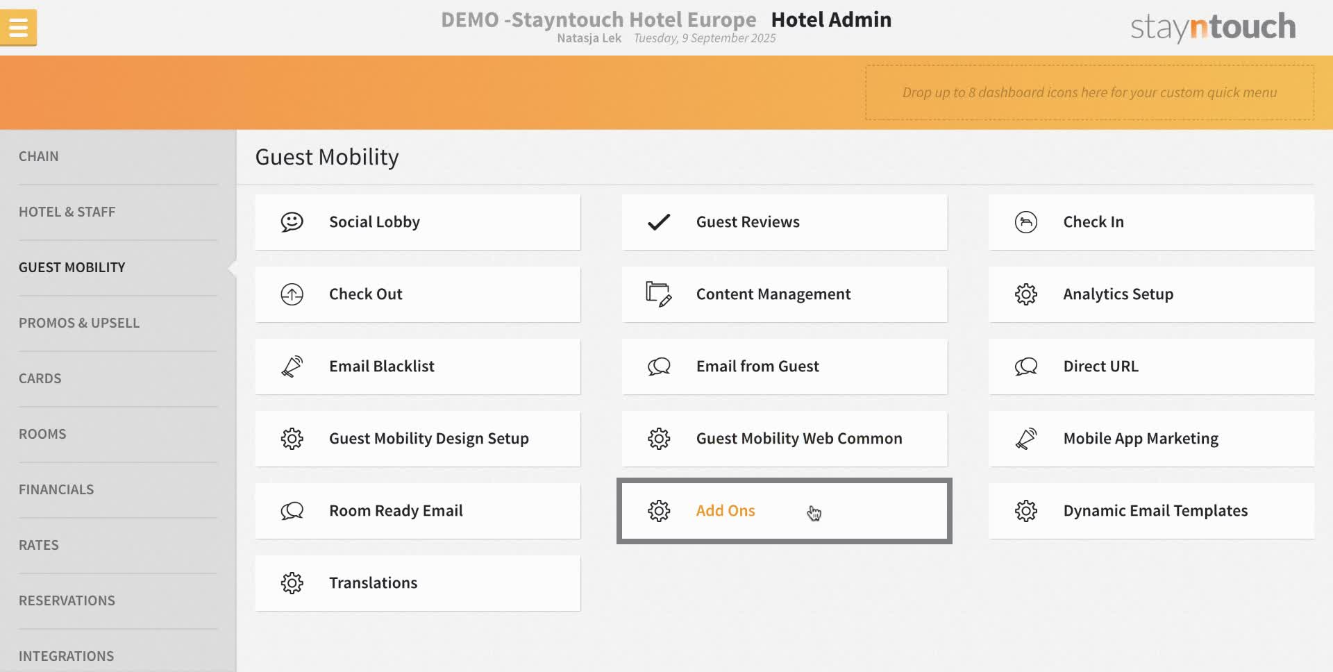Click the Translations gear icon
Viewport: 1333px width, 672px height.
[x=292, y=582]
